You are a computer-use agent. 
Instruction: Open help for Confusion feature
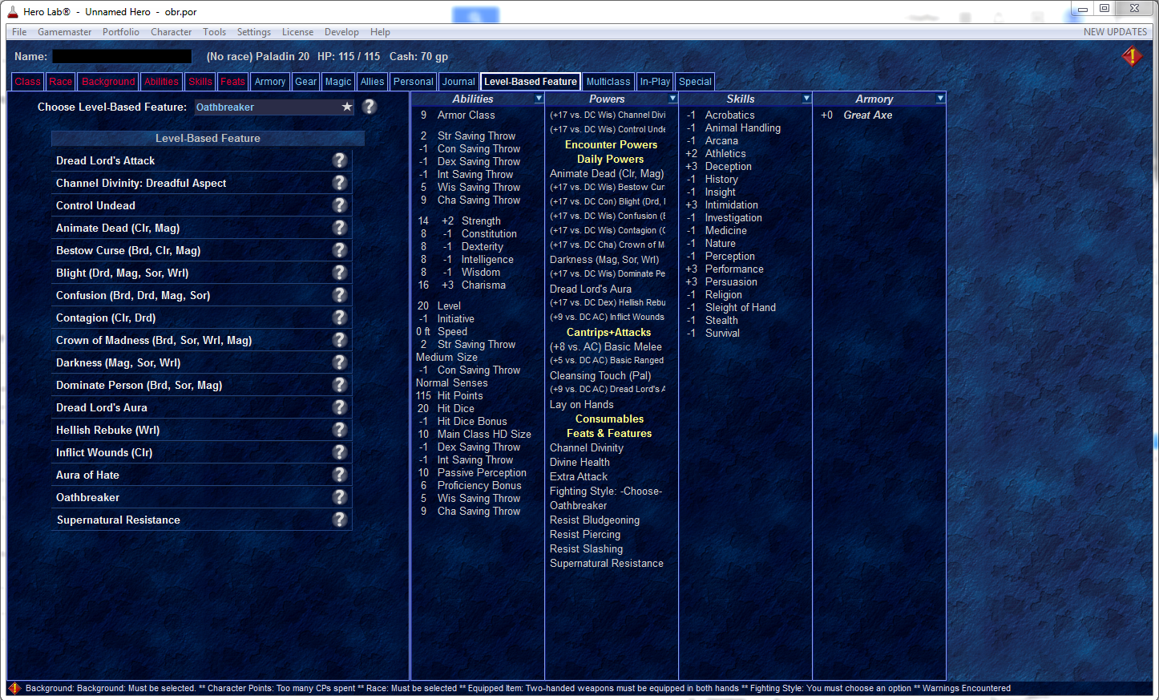pos(340,295)
